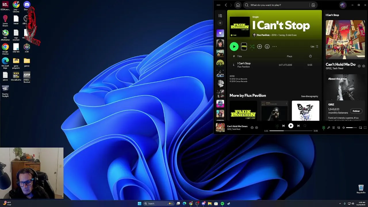Select the games folder on the desktop
368x207 pixels.
(27, 62)
